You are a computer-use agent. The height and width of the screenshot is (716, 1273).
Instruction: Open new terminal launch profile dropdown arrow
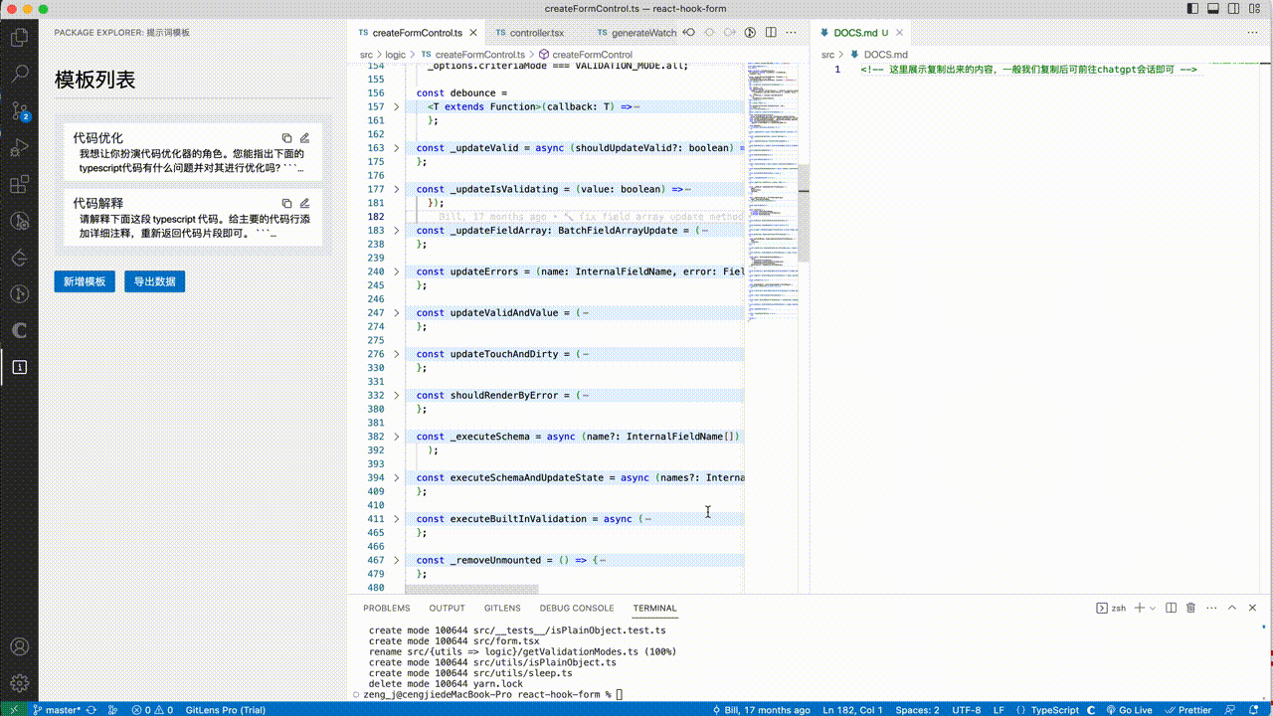(x=1155, y=608)
